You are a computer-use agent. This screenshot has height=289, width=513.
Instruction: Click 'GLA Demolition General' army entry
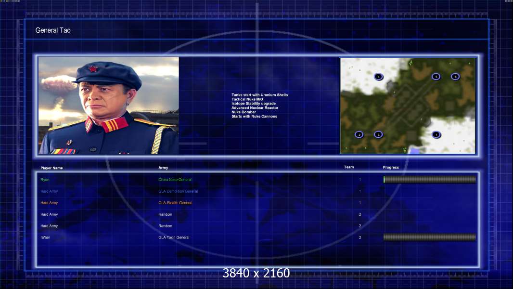[178, 191]
